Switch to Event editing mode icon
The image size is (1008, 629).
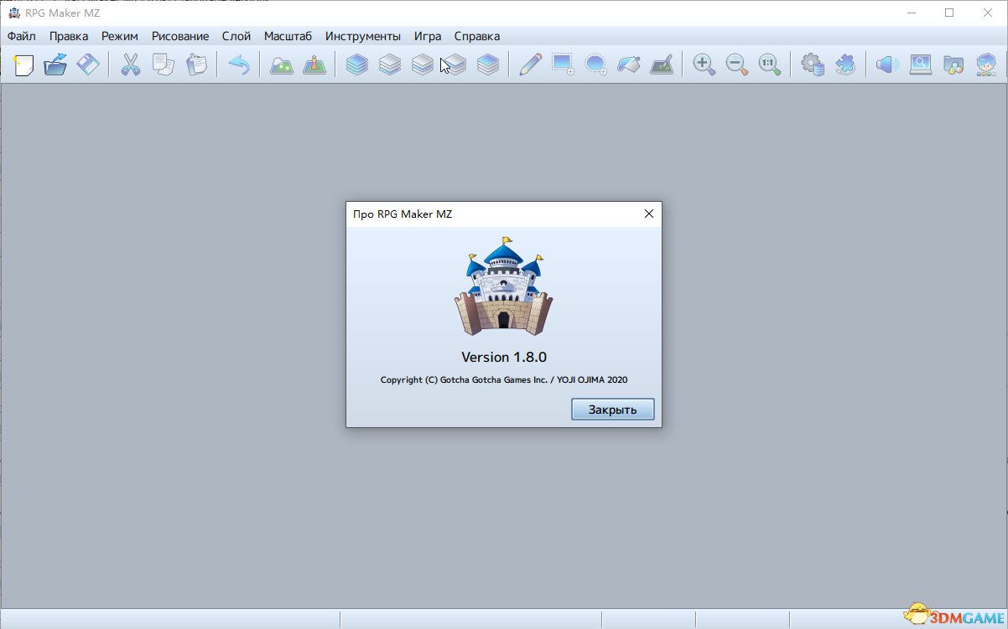click(x=314, y=64)
